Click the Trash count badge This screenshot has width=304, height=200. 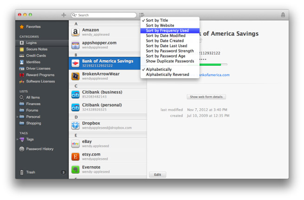point(63,172)
